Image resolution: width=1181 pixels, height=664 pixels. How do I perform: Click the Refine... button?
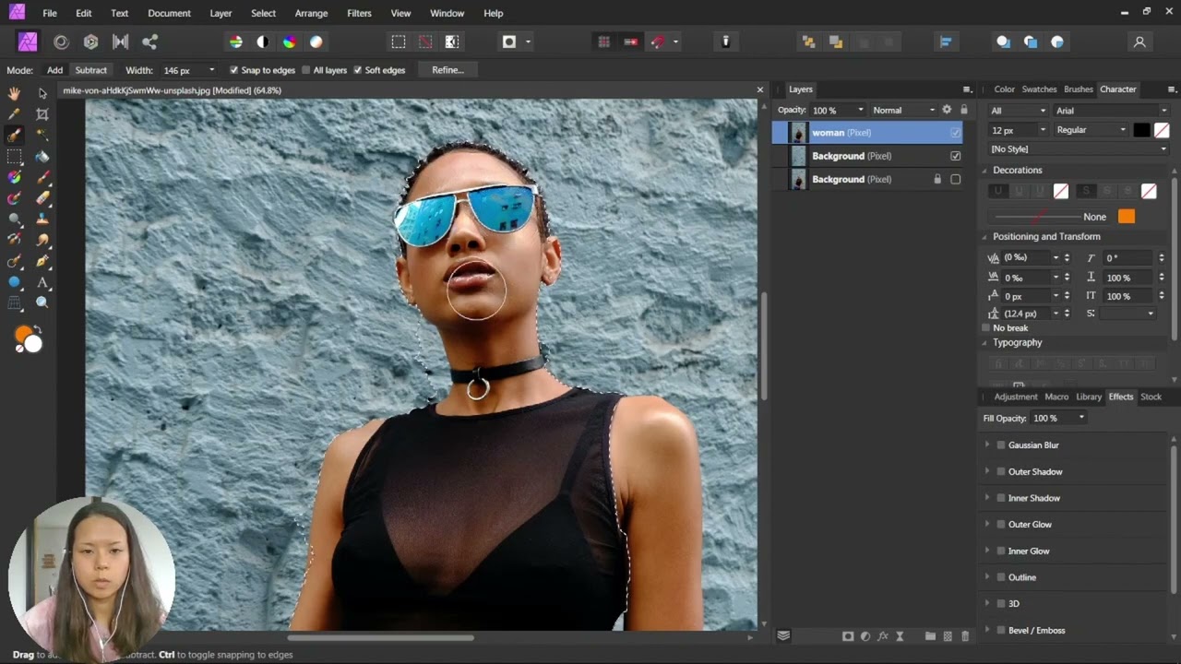coord(447,70)
